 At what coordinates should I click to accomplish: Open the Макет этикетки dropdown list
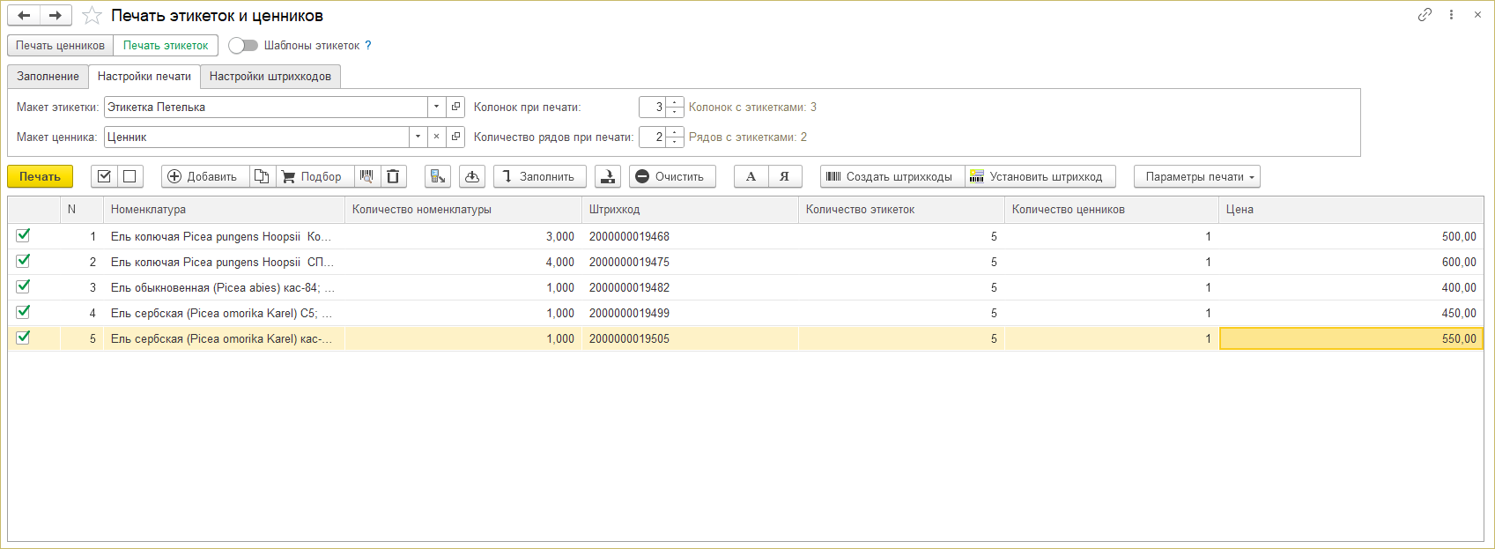coord(436,107)
